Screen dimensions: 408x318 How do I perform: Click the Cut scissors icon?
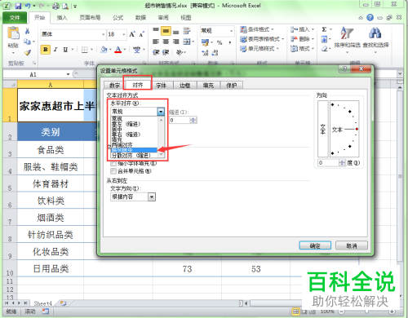point(27,31)
